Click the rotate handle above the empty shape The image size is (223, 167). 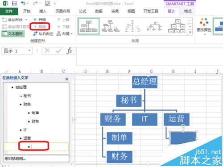coord(183,125)
